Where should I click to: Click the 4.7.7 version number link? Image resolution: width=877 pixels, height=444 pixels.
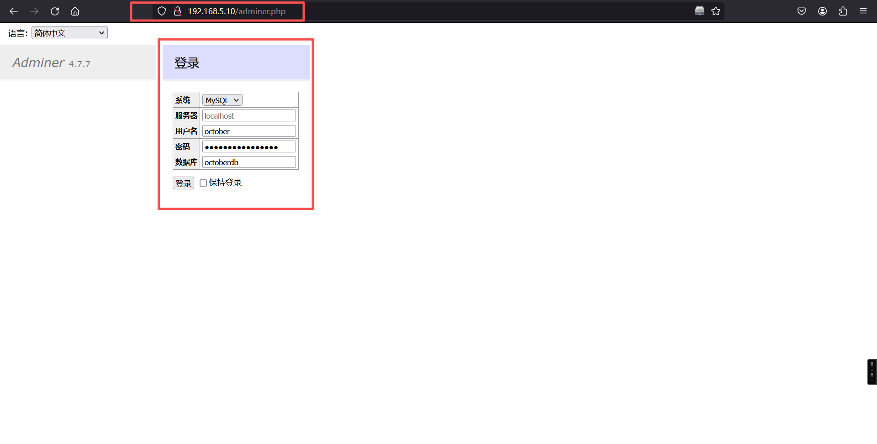click(79, 64)
